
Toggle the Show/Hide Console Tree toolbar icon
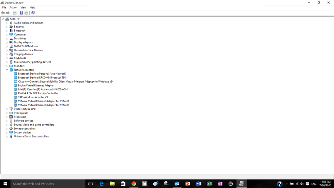click(15, 13)
